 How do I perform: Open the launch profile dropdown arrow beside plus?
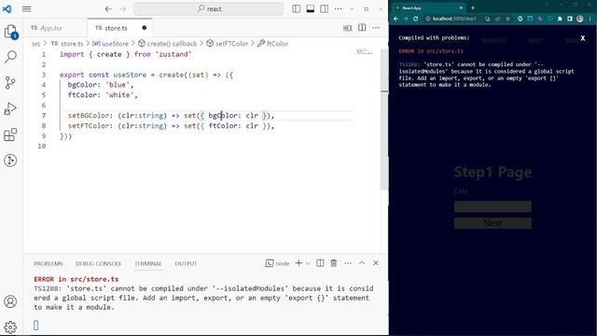pos(308,263)
